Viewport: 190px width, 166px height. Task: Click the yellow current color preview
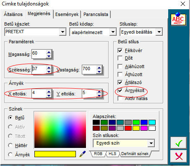pos(55,154)
